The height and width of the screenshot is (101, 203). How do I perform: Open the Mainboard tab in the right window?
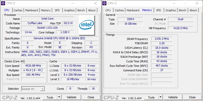(133, 10)
